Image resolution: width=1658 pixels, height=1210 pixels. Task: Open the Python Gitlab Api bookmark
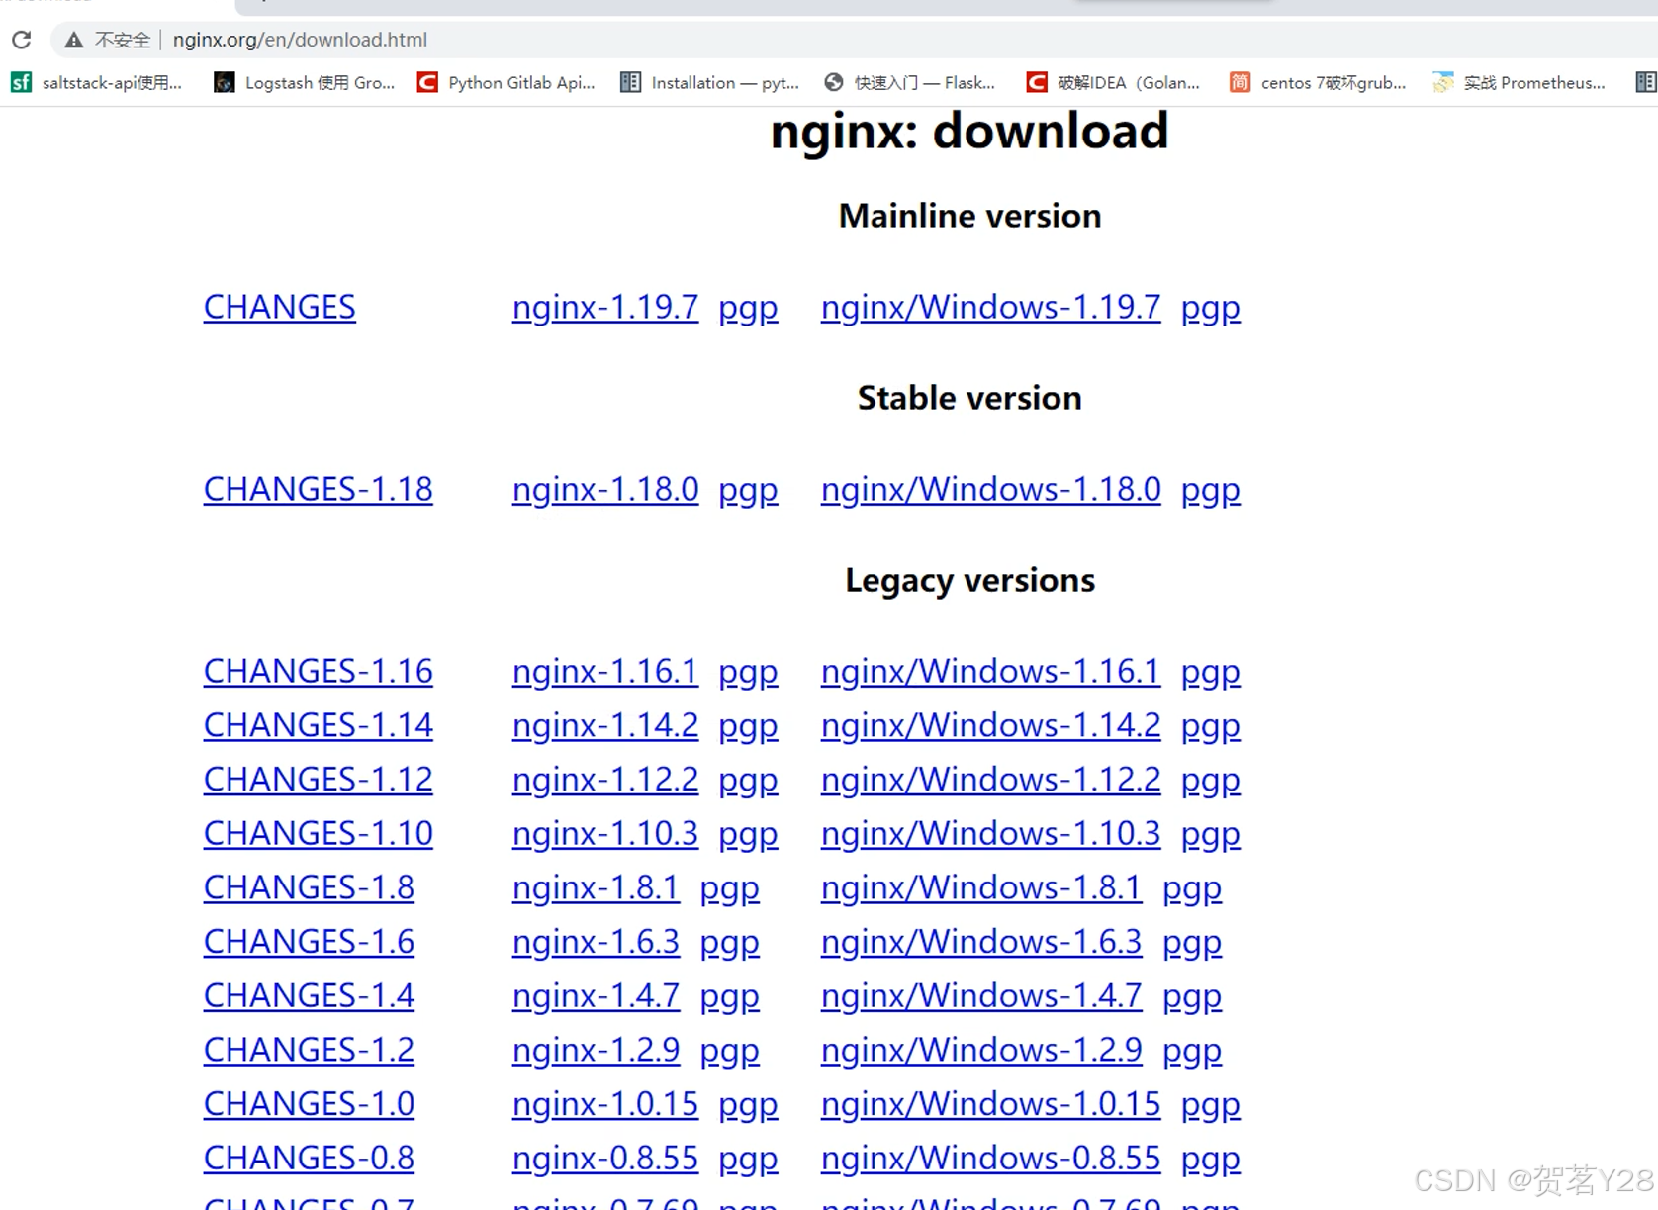507,83
